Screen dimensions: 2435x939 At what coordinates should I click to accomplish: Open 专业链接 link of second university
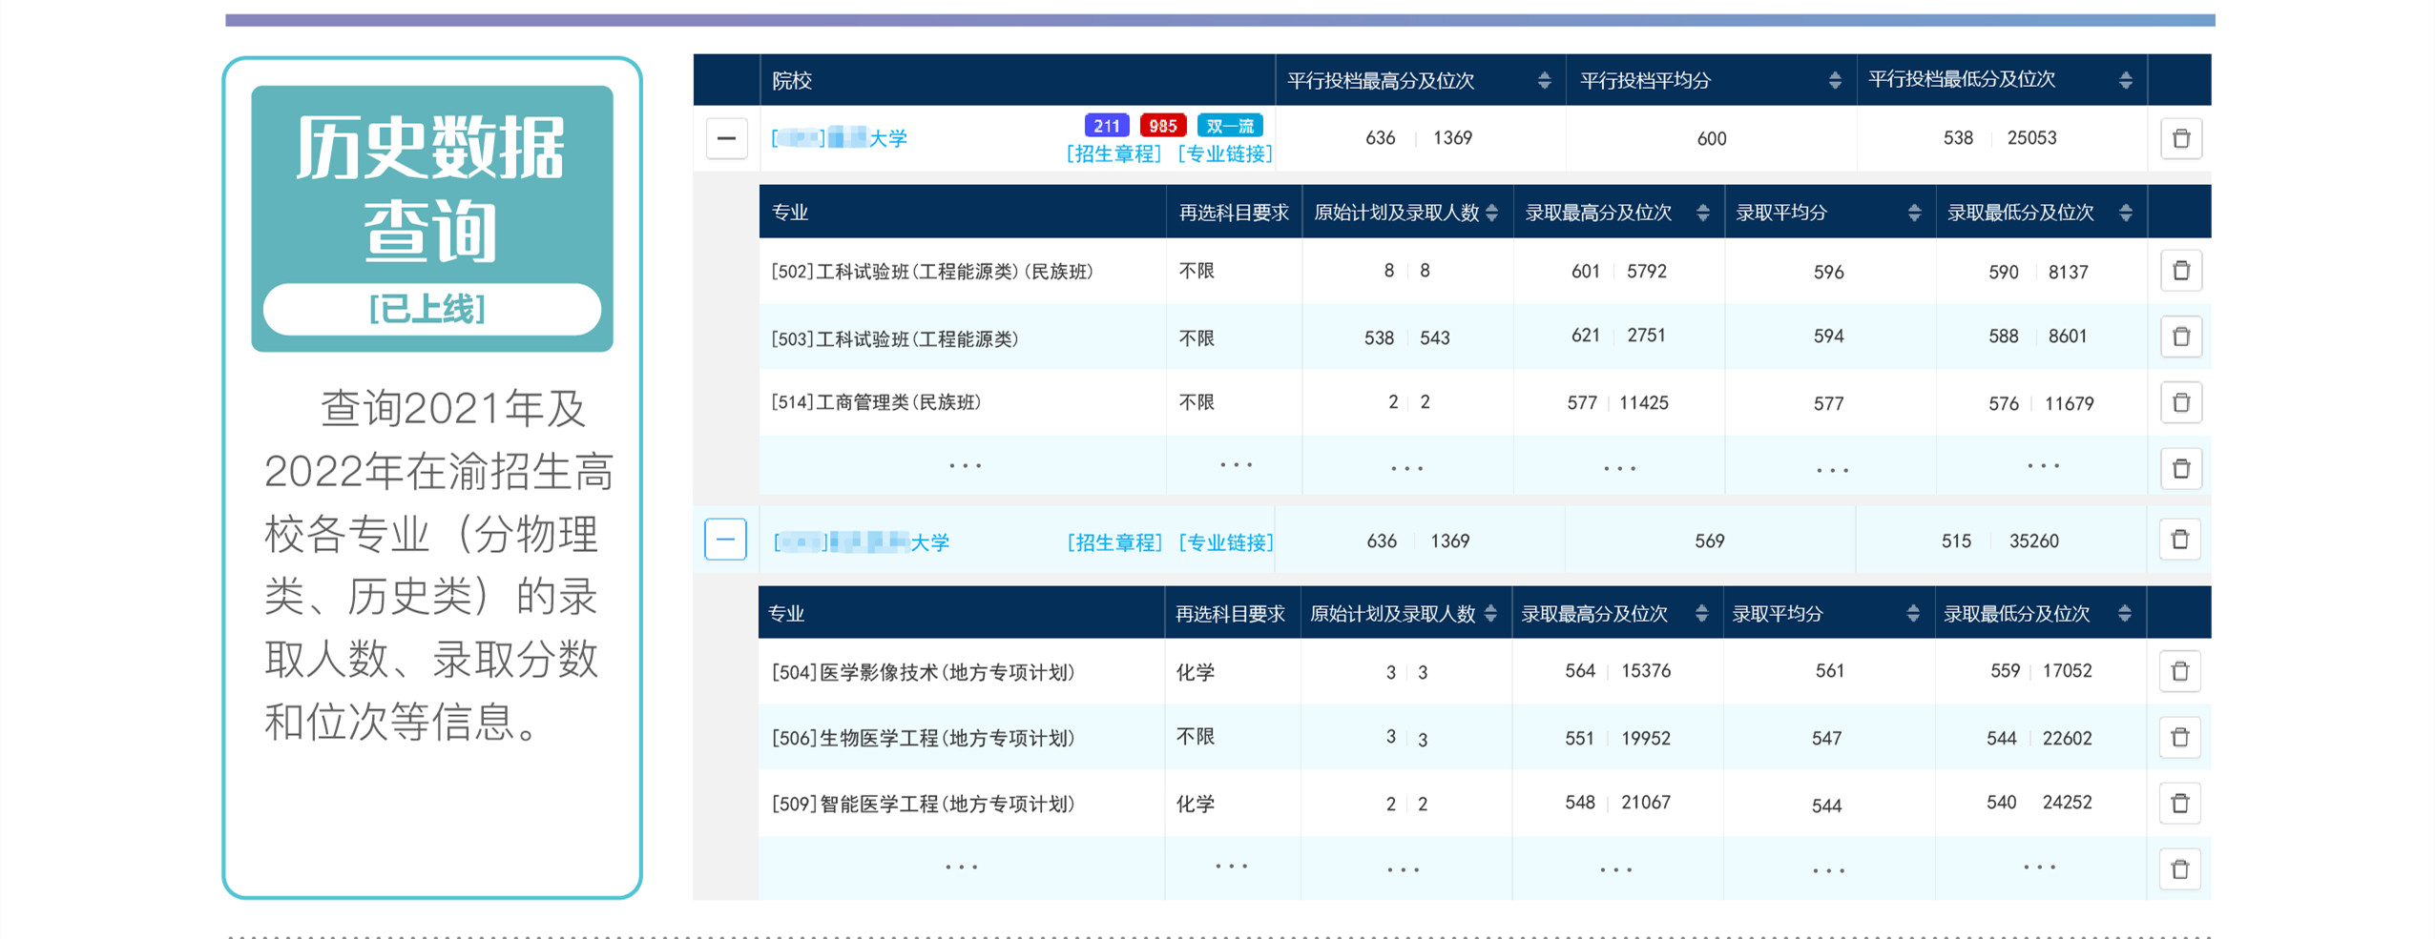[1226, 542]
